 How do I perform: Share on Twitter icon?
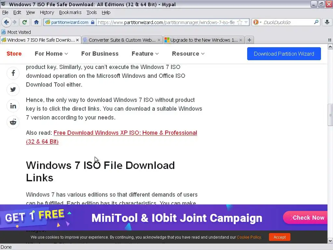[13, 89]
